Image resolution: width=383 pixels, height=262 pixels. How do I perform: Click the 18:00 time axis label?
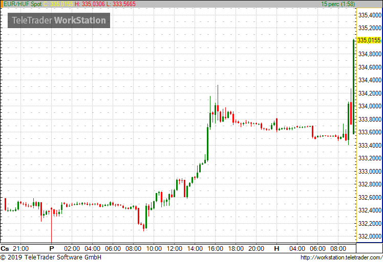coord(236,249)
